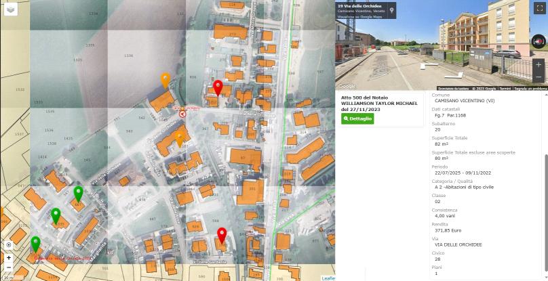
Task: Click the 'Termini' link in Street View
Action: [505, 88]
